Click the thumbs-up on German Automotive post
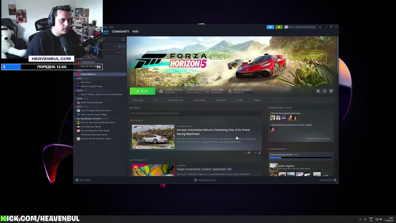The height and width of the screenshot is (223, 396). (x=259, y=153)
